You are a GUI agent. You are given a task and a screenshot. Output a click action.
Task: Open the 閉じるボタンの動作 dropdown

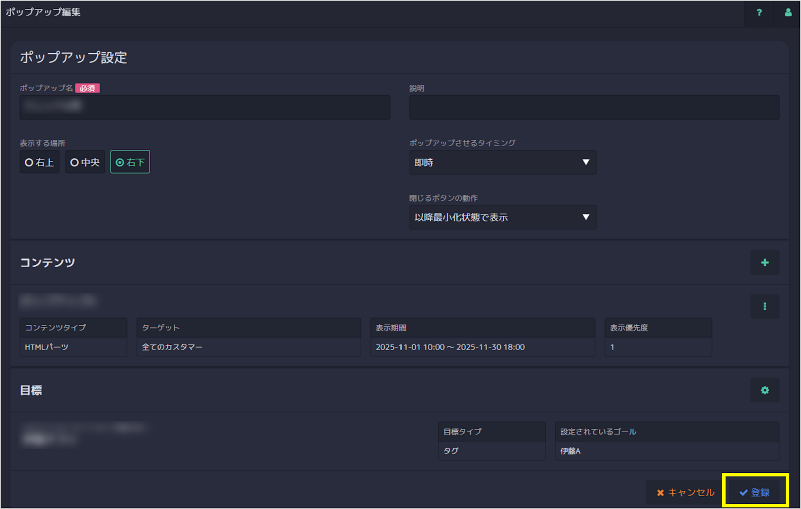(x=502, y=217)
